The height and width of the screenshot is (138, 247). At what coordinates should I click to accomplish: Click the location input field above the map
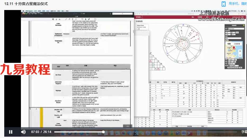pyautogui.click(x=233, y=38)
